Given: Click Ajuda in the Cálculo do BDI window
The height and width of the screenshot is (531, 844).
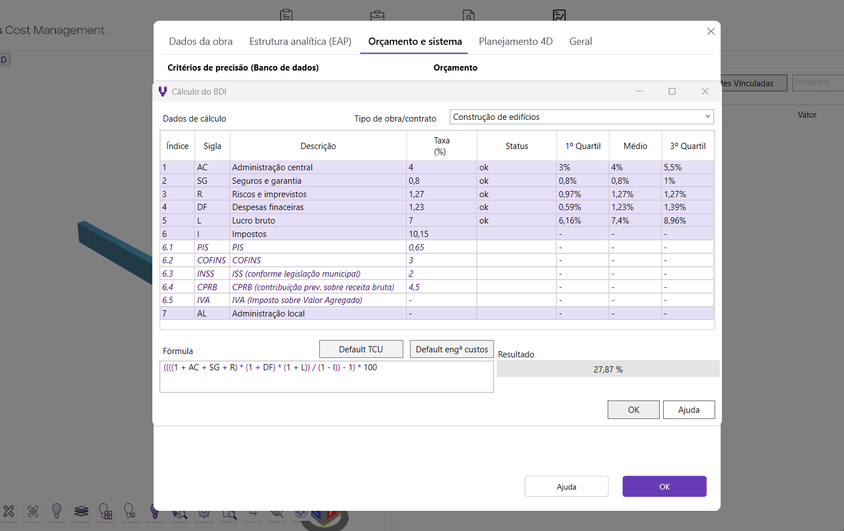Looking at the screenshot, I should click(688, 409).
